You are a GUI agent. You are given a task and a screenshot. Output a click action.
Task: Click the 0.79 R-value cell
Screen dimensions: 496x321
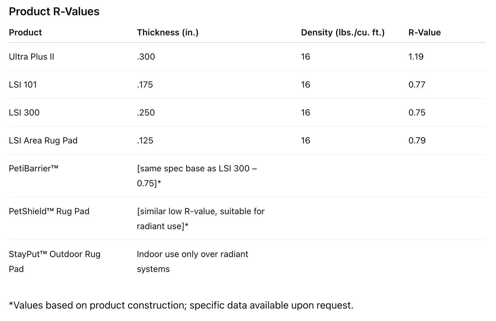(x=417, y=140)
